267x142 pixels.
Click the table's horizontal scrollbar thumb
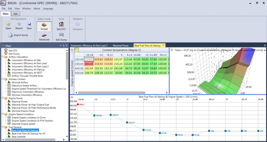pyautogui.click(x=112, y=93)
